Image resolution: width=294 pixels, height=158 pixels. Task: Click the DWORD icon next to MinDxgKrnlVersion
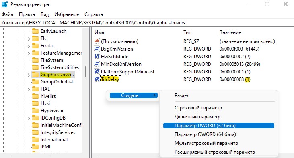coord(97,64)
